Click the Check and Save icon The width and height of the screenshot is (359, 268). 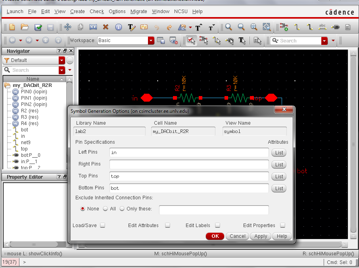click(38, 27)
